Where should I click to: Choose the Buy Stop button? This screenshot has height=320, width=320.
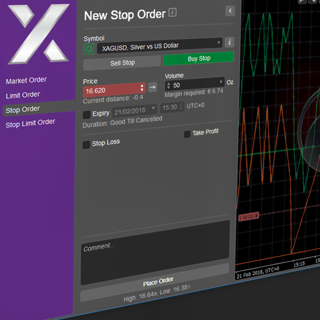pyautogui.click(x=198, y=59)
